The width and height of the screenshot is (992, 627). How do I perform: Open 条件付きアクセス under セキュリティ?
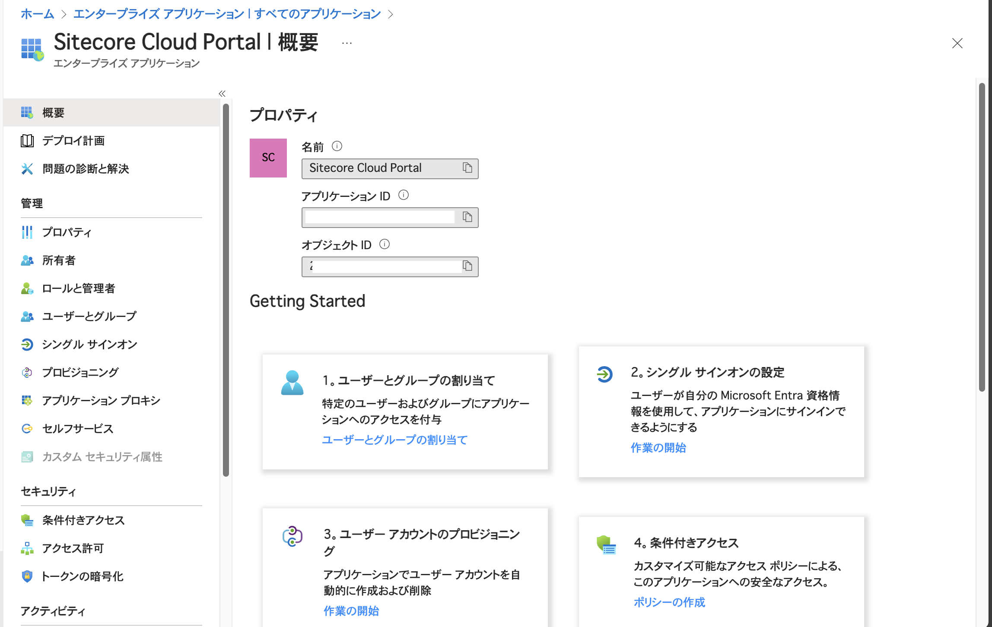click(111, 520)
